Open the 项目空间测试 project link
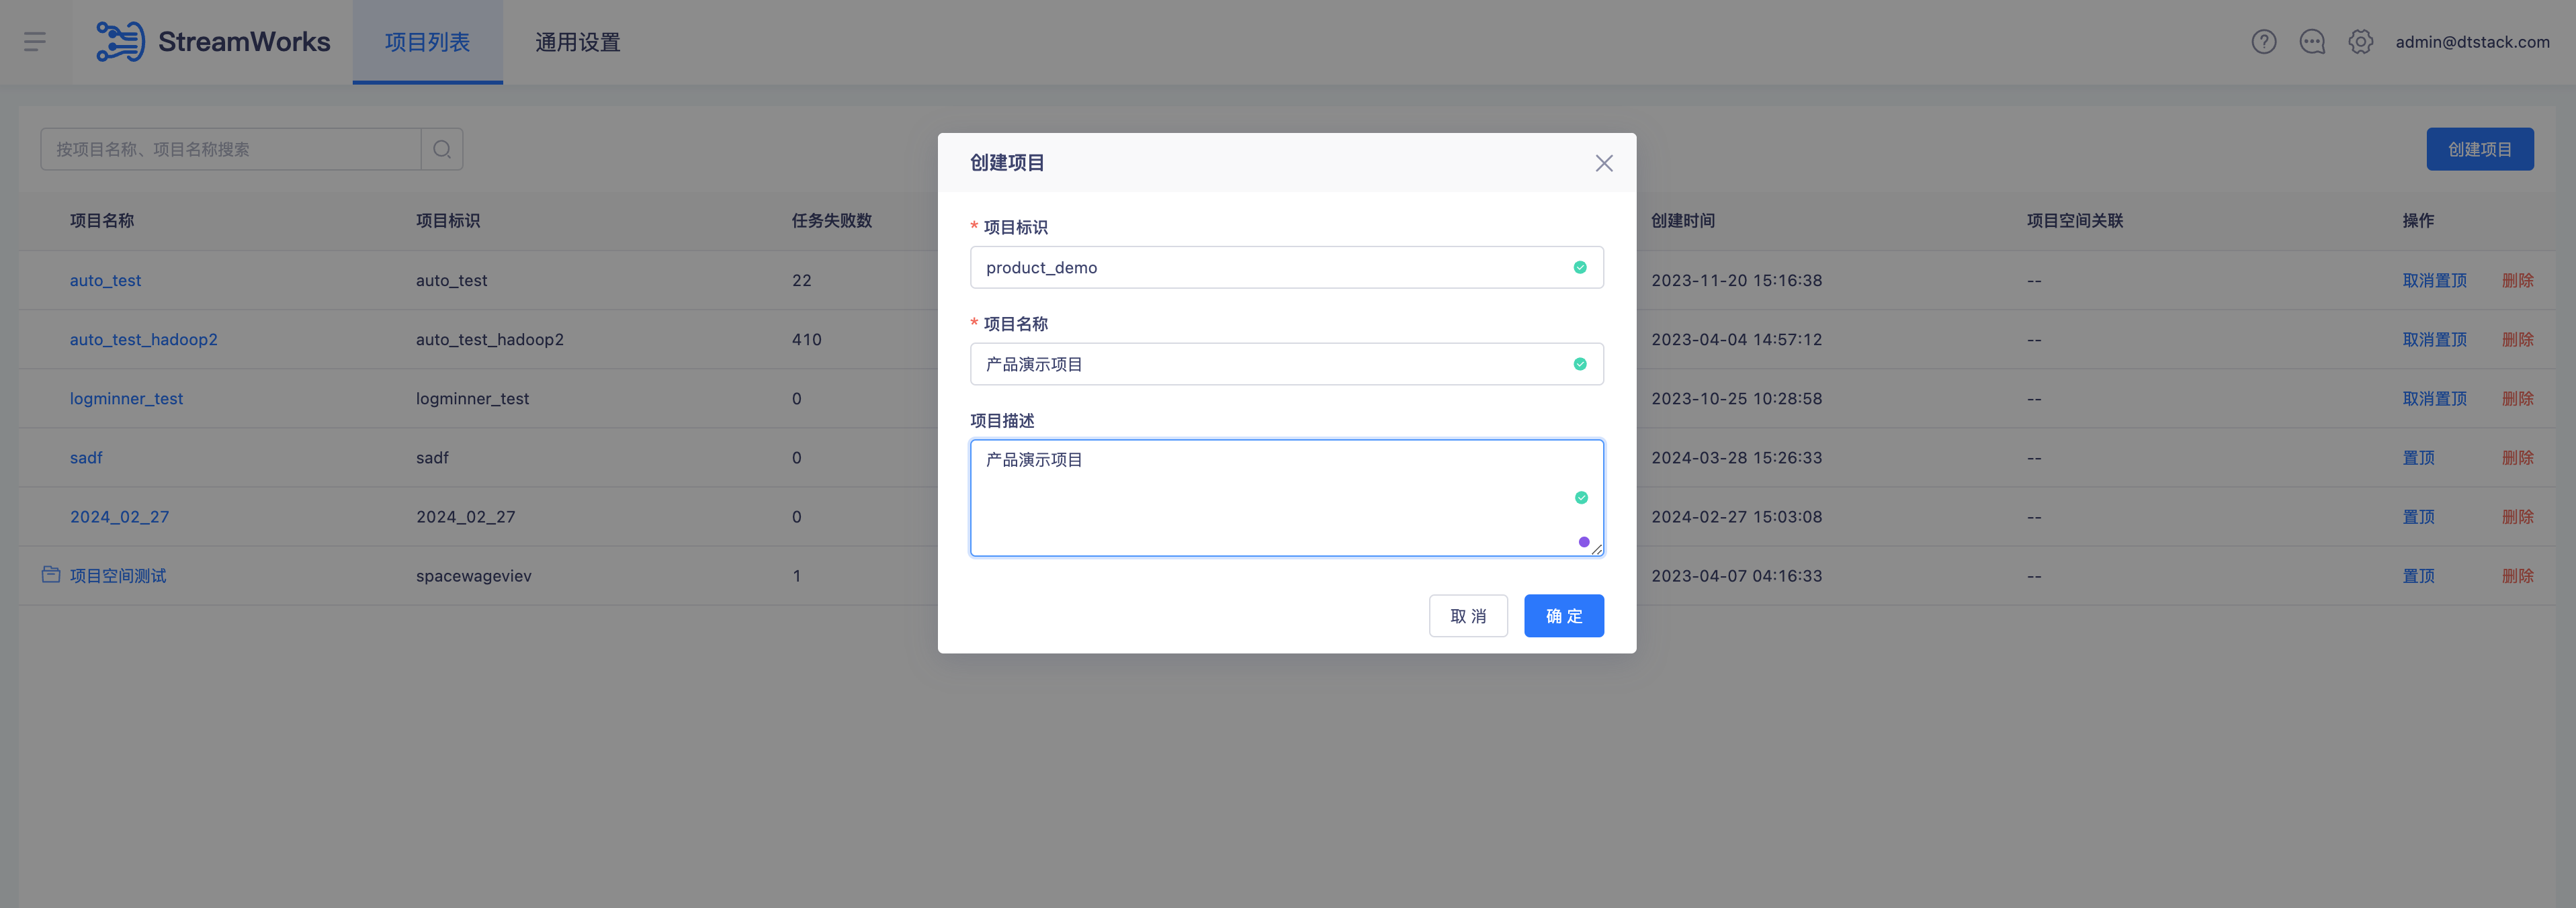The image size is (2576, 908). (118, 575)
